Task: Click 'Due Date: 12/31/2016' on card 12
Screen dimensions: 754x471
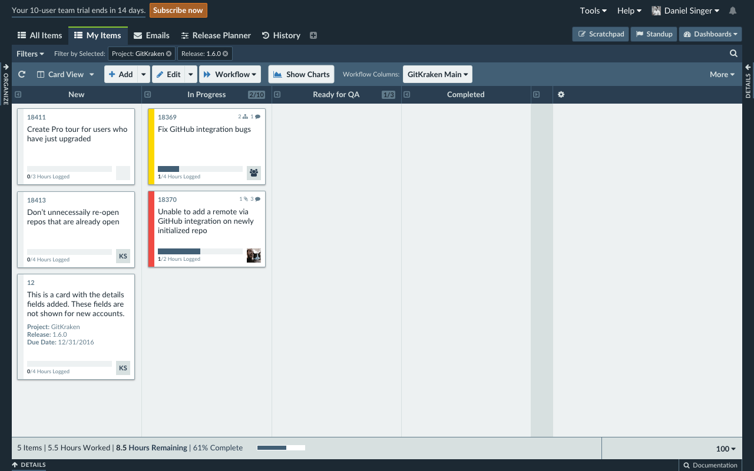Action: tap(60, 342)
